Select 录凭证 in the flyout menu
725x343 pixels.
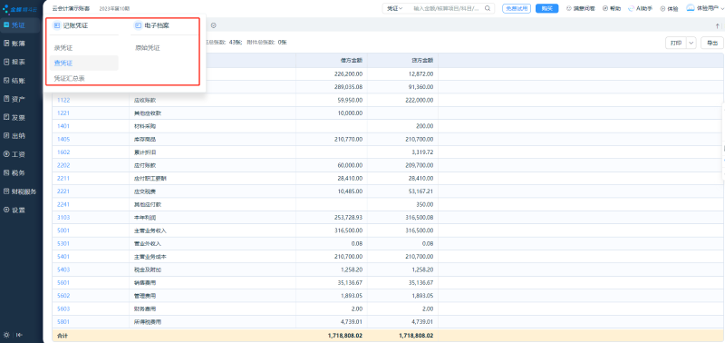point(63,48)
